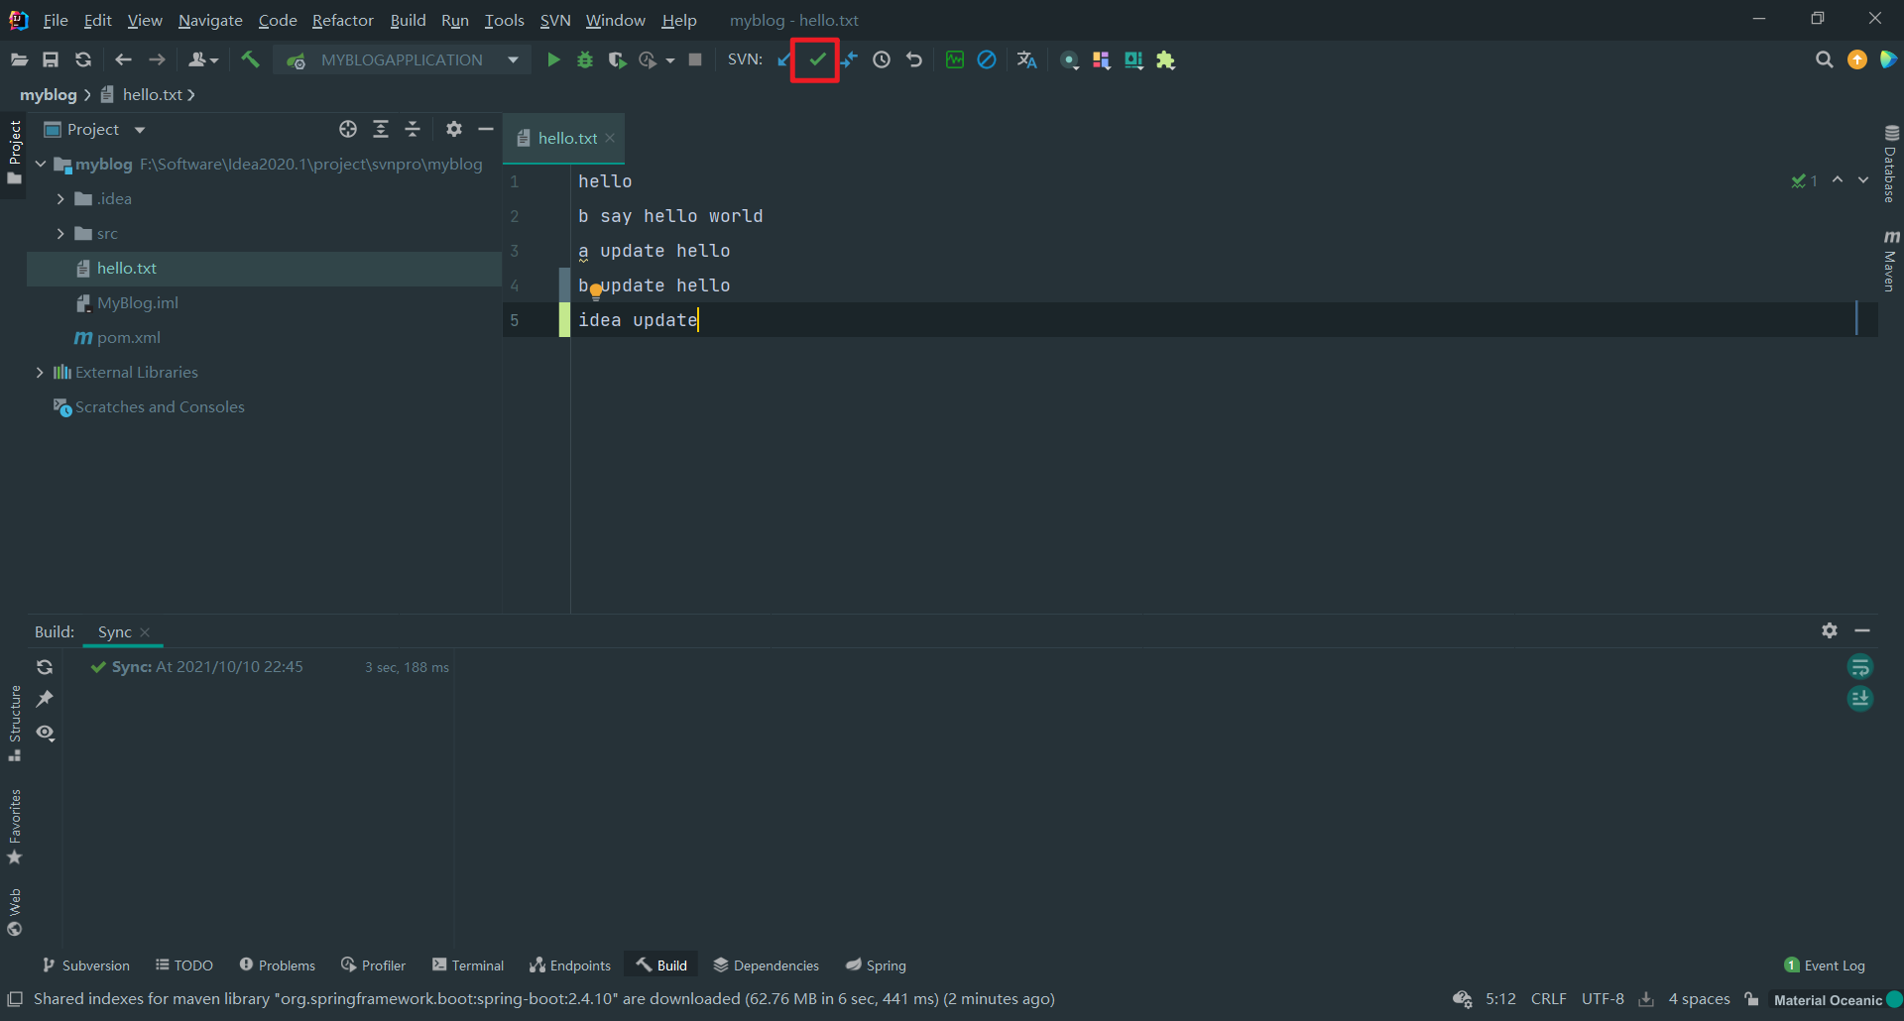The width and height of the screenshot is (1904, 1021).
Task: Collapse the myblog project root node
Action: tap(41, 165)
